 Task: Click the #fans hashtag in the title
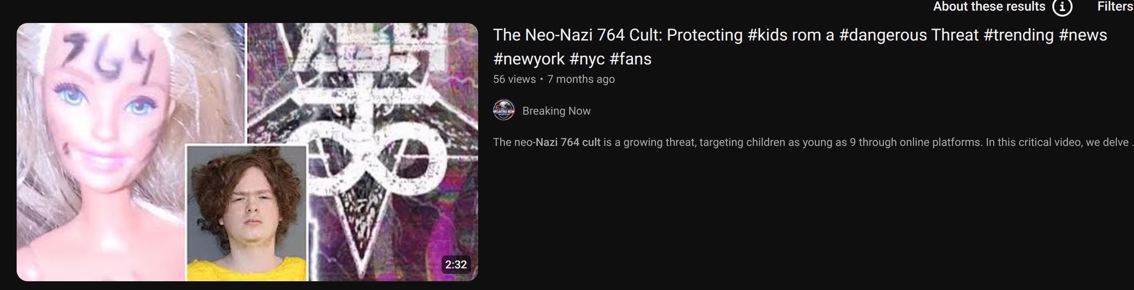(630, 59)
